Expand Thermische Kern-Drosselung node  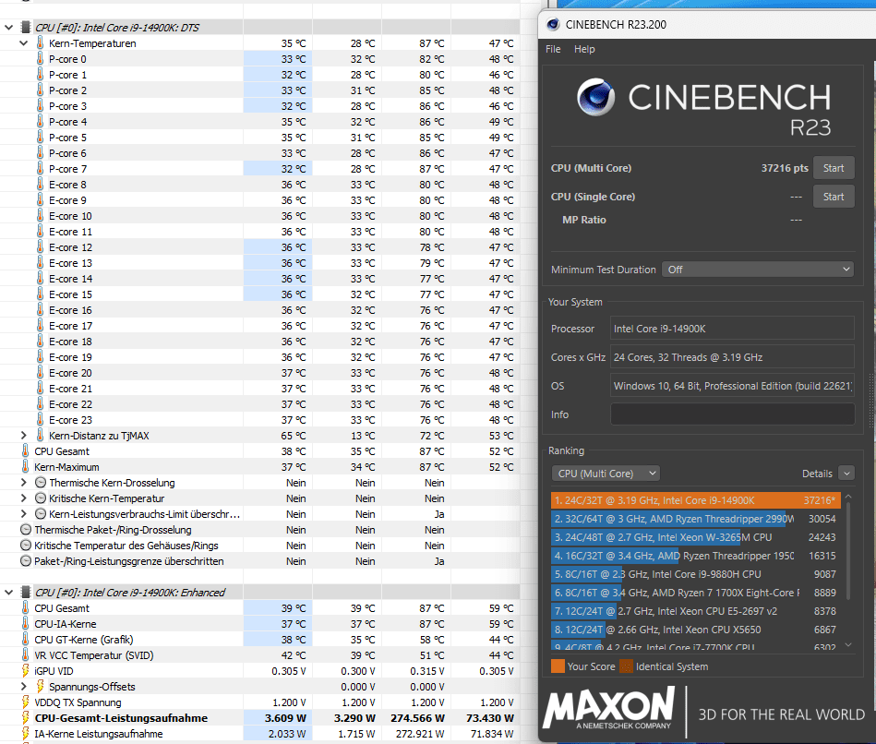(x=23, y=483)
